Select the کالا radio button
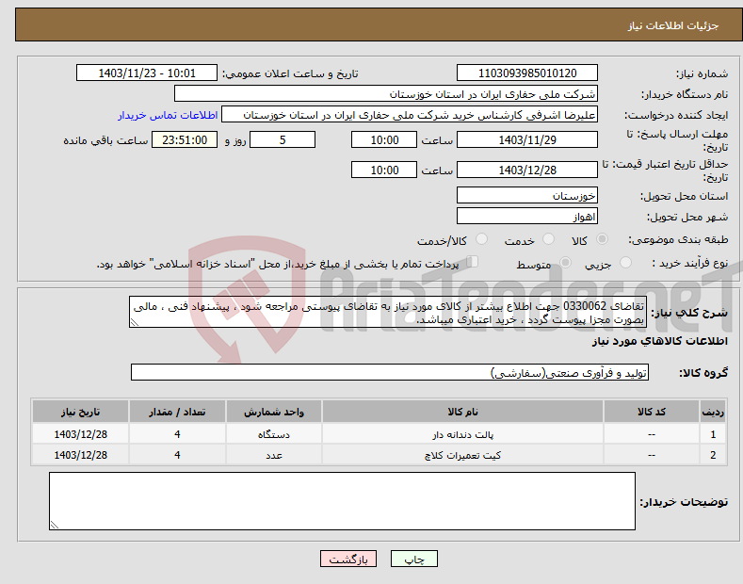This screenshot has width=743, height=584. coord(602,239)
